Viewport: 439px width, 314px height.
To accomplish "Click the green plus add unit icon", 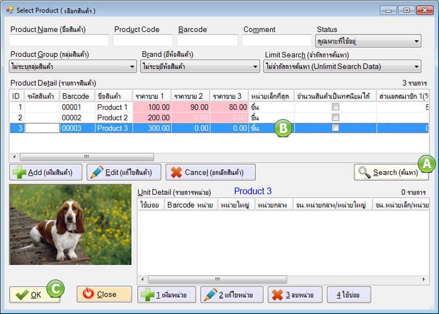I will click(147, 295).
